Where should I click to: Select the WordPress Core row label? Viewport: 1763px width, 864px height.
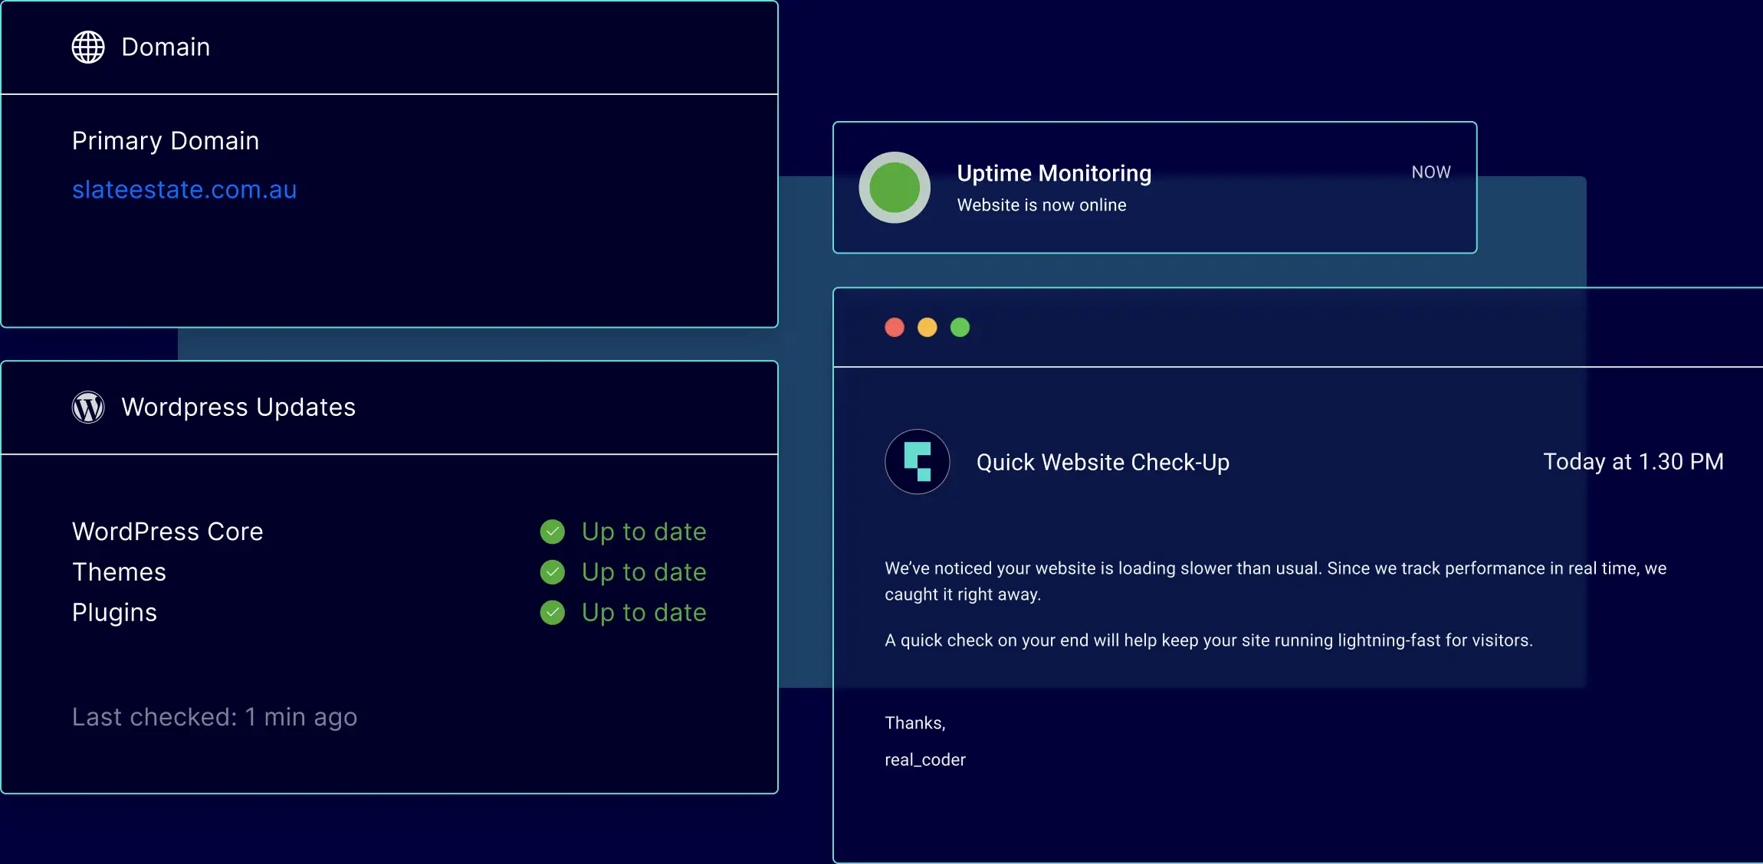coord(168,532)
